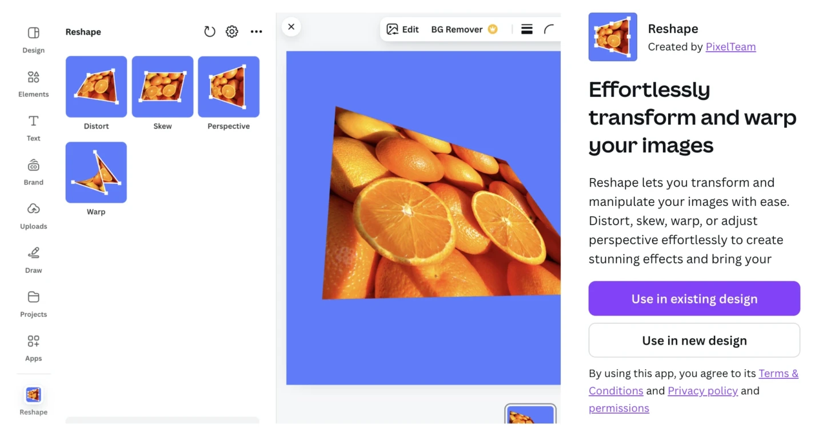This screenshot has height=437, width=823.
Task: Open the Brand kit panel
Action: [x=33, y=171]
